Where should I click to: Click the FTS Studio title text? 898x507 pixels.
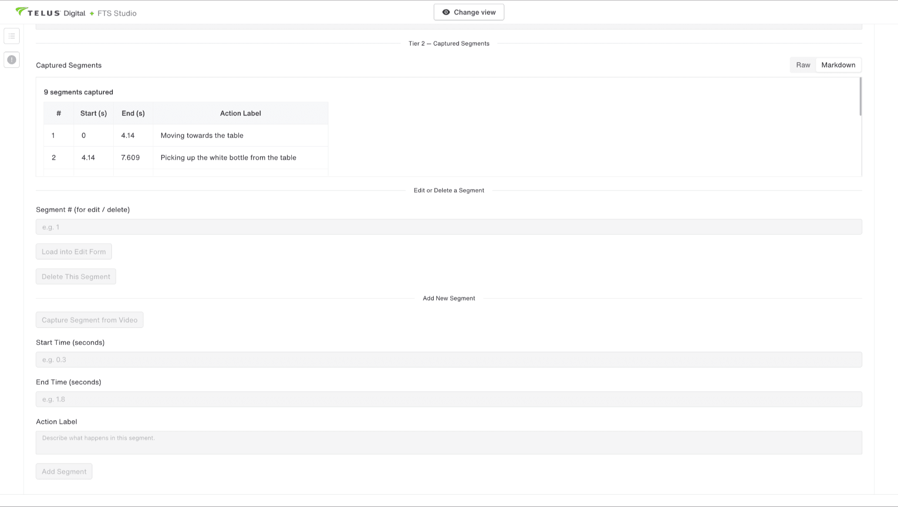point(117,13)
